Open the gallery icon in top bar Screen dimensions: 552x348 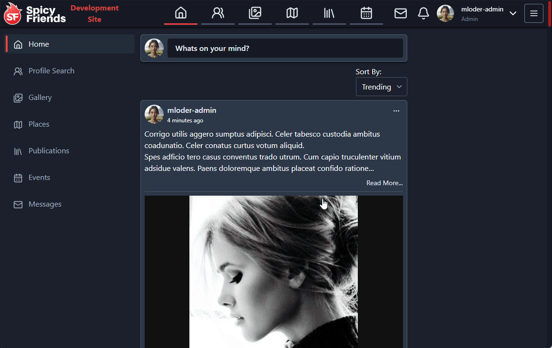pyautogui.click(x=255, y=13)
